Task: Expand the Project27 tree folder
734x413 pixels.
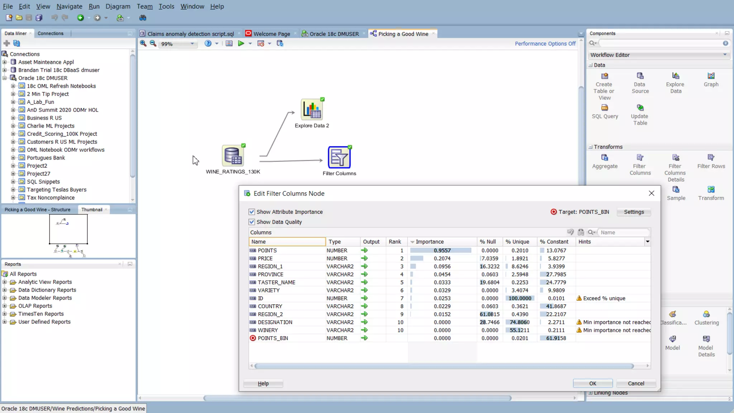Action: click(x=13, y=174)
